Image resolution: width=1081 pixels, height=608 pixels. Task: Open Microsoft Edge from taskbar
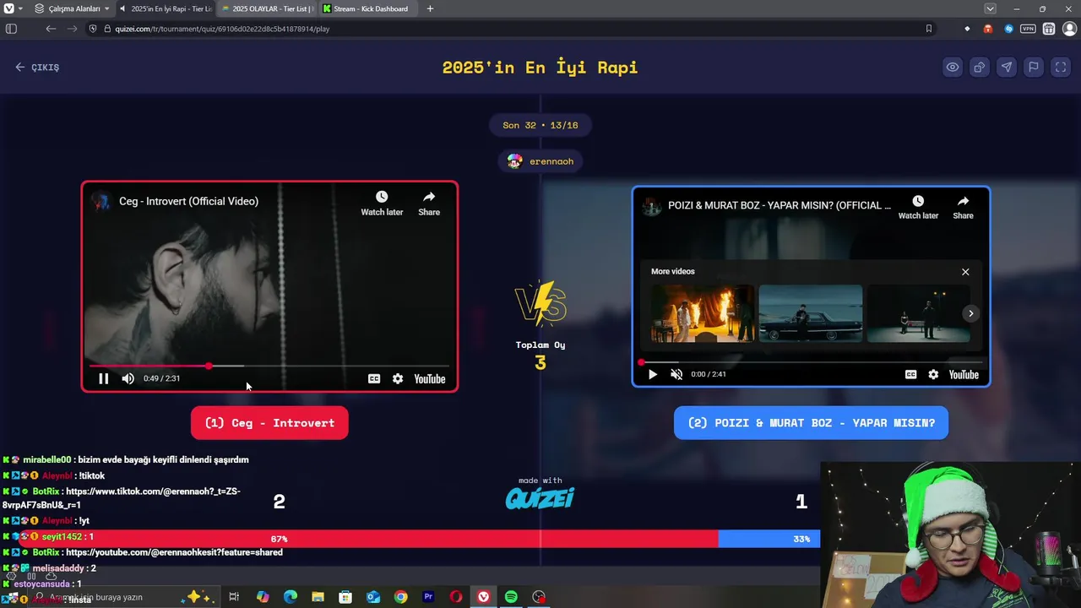coord(291,597)
